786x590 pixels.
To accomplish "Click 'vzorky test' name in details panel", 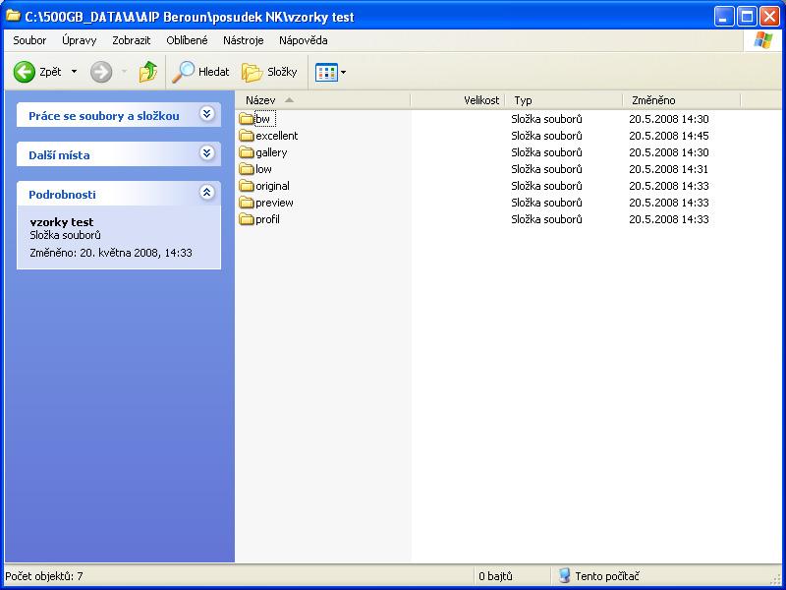I will 62,222.
